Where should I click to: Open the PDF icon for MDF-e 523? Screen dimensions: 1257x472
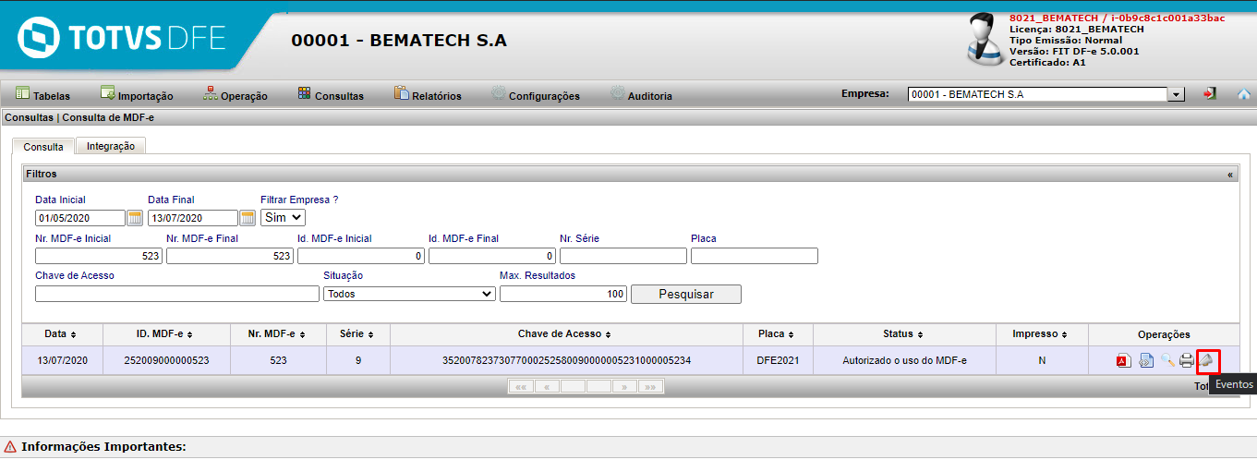(x=1123, y=360)
